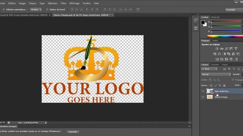
Task: Add a Levels adjustment layer
Action: [222, 49]
